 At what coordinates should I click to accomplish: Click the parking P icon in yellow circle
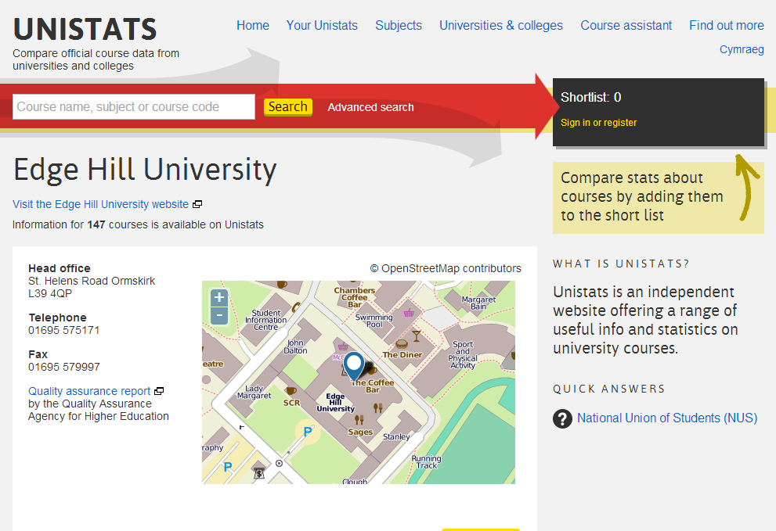tap(307, 432)
